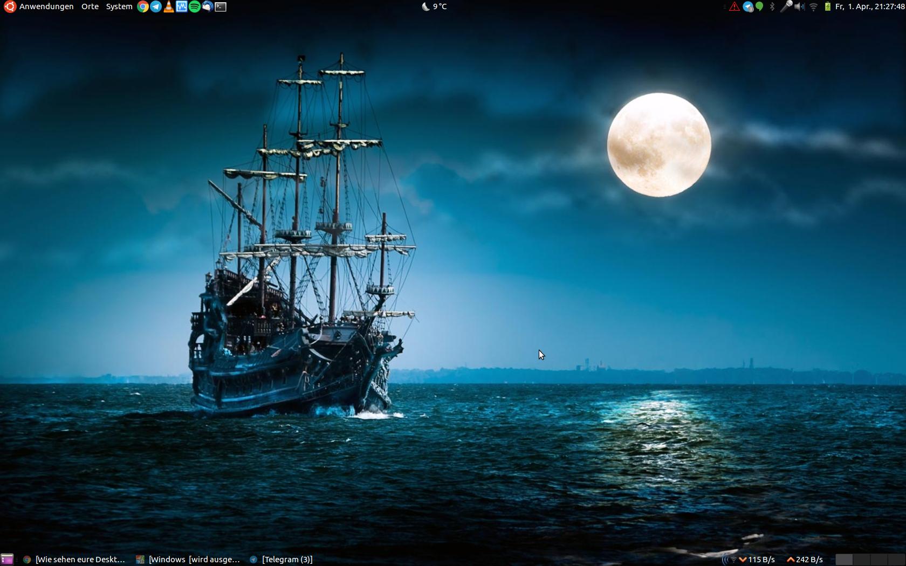The width and height of the screenshot is (906, 566).
Task: Launch VLC media player
Action: [x=169, y=6]
